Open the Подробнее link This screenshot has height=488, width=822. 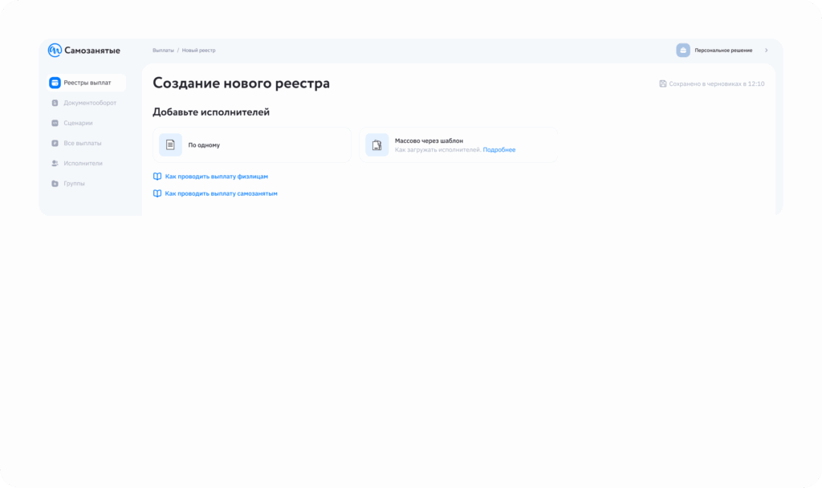pyautogui.click(x=499, y=150)
